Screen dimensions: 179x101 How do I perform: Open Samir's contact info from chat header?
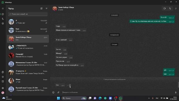tap(66, 8)
